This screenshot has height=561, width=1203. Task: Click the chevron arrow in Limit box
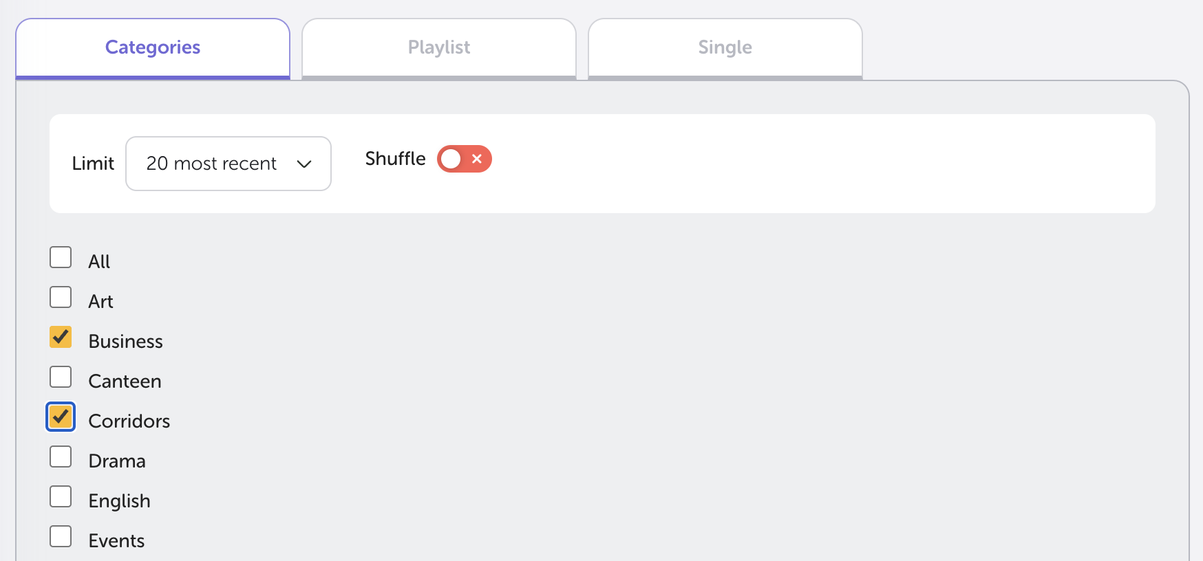click(304, 164)
